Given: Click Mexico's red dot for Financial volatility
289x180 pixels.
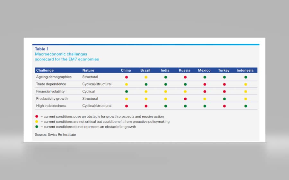Looking at the screenshot, I should [x=205, y=92].
